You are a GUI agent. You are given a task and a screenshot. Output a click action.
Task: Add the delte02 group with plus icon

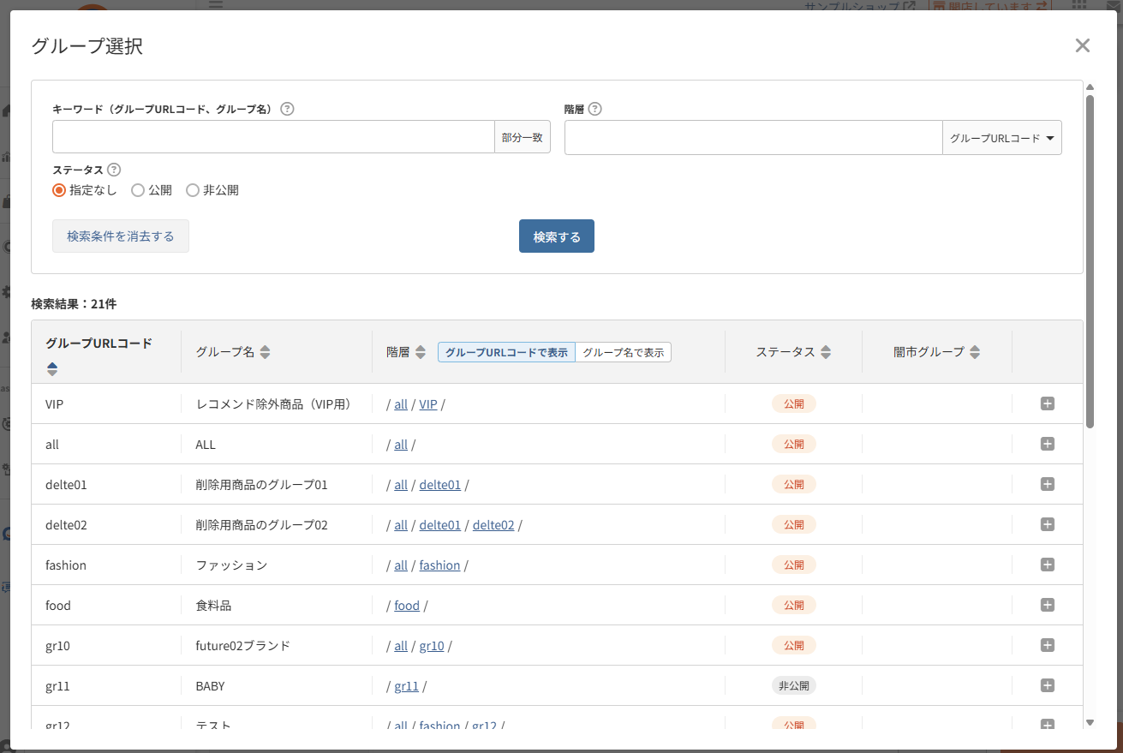point(1047,524)
